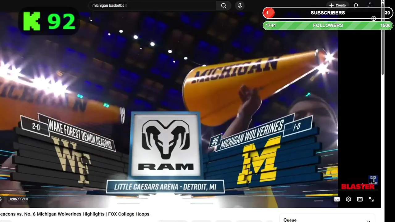Toggle subtitles/closed captions on the video
This screenshot has width=395, height=222.
click(337, 199)
